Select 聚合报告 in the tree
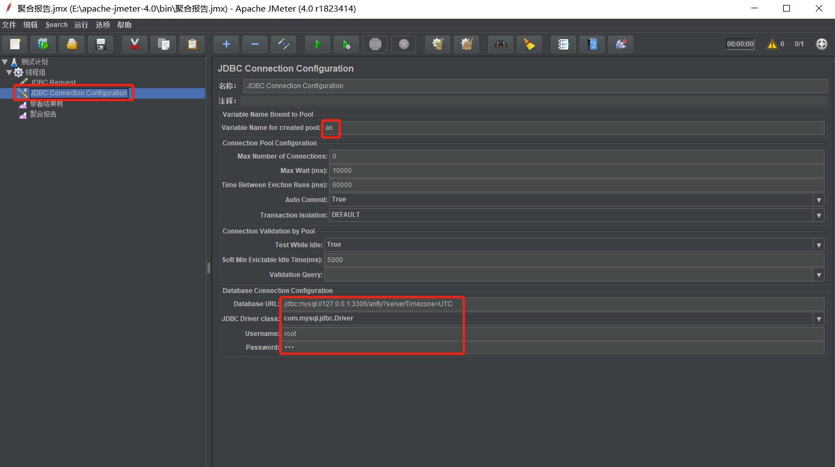Image resolution: width=835 pixels, height=467 pixels. click(43, 115)
